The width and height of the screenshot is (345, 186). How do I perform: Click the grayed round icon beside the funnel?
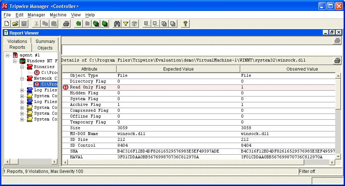(x=135, y=24)
